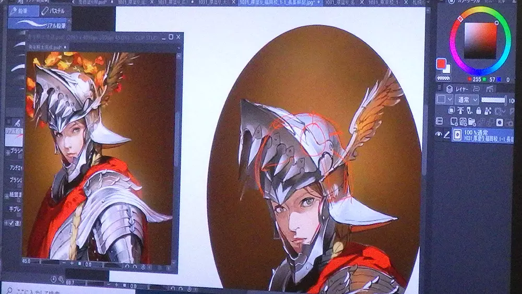
Task: Toggle the checked bottom Tool Property checkbox
Action: click(x=11, y=223)
